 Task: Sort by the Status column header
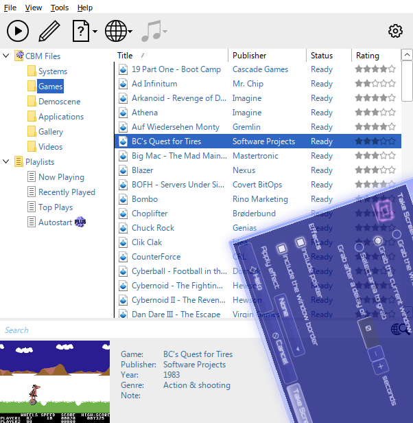(x=329, y=56)
